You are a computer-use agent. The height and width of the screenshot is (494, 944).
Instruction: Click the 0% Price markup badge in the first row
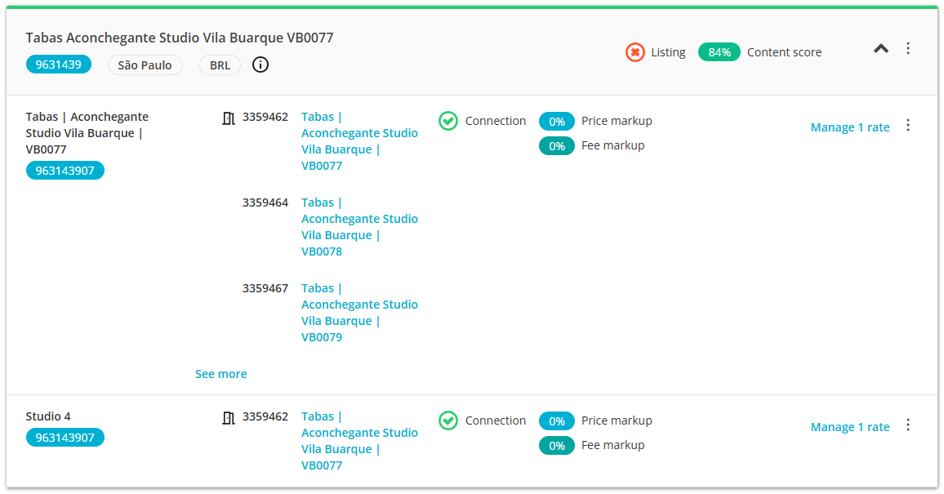pyautogui.click(x=557, y=122)
